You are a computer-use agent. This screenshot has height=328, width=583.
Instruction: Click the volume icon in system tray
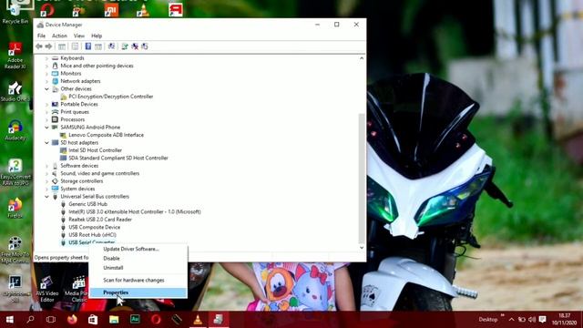point(532,320)
